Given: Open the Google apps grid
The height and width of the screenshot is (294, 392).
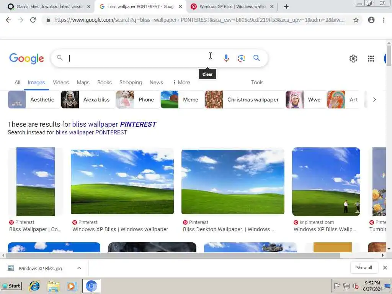Looking at the screenshot, I should click(371, 59).
